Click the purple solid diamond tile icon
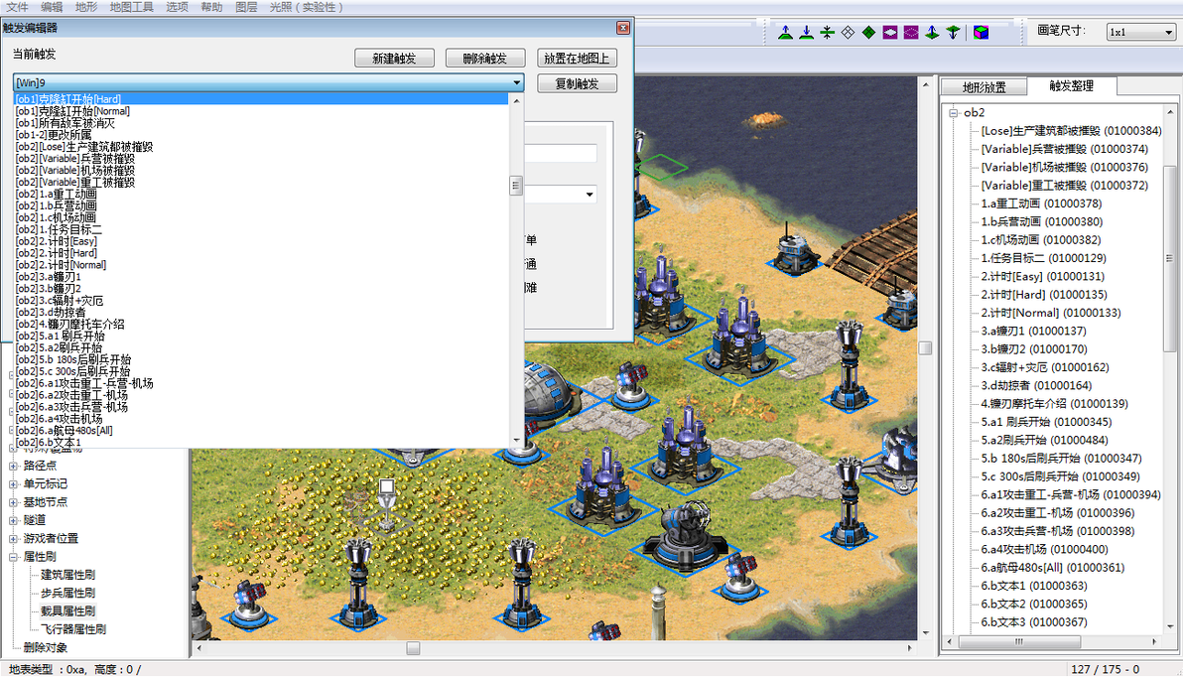The image size is (1183, 677). [890, 33]
